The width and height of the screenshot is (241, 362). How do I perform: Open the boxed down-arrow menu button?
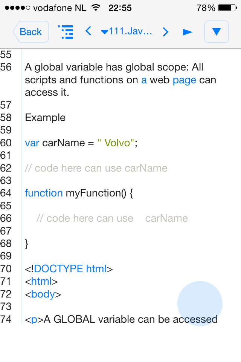tap(216, 32)
